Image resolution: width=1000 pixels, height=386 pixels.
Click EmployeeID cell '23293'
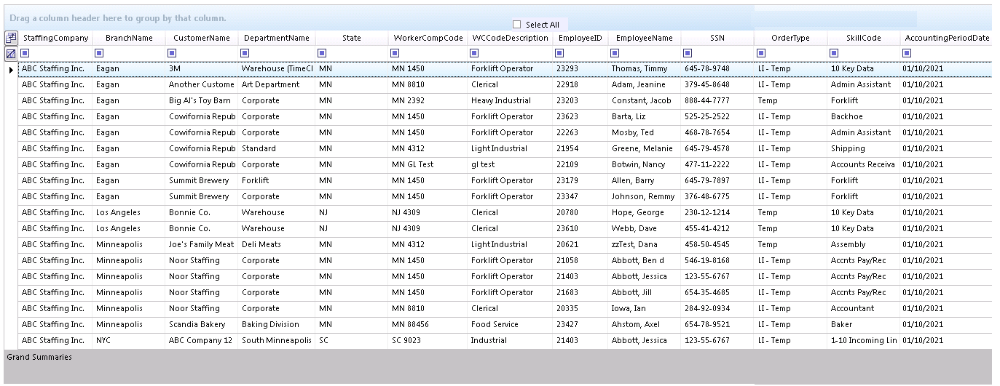580,69
